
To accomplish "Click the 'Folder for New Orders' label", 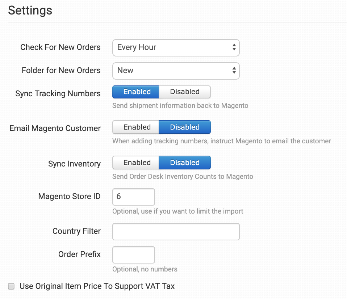I will (x=61, y=71).
